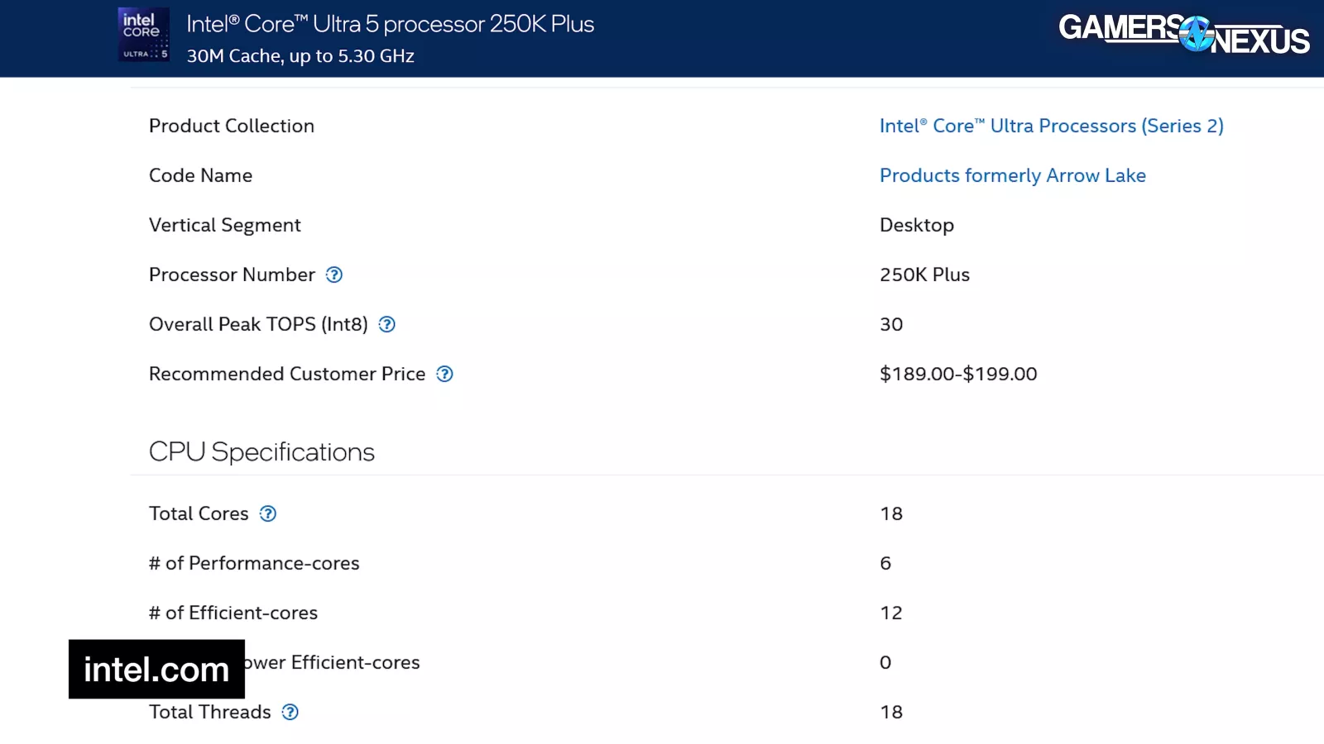Image resolution: width=1324 pixels, height=744 pixels.
Task: Click the Desktop vertical segment value
Action: tap(916, 226)
